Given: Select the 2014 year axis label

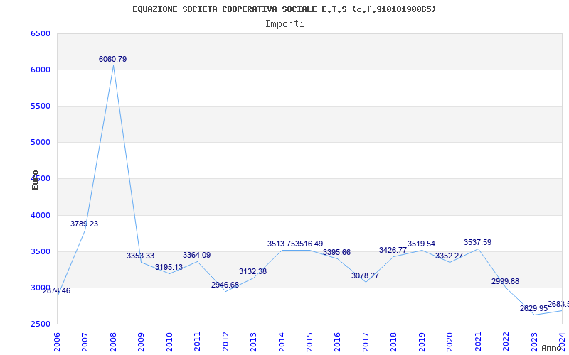Looking at the screenshot, I should (281, 341).
